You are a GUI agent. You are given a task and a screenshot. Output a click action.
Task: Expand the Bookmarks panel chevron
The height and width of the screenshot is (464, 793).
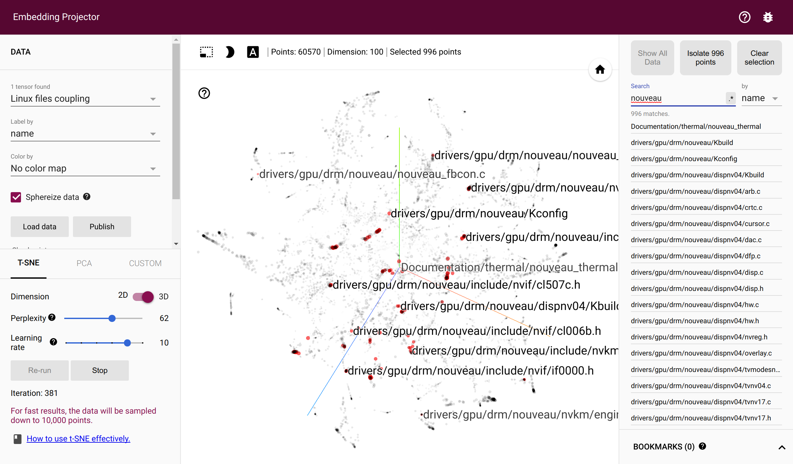[781, 447]
